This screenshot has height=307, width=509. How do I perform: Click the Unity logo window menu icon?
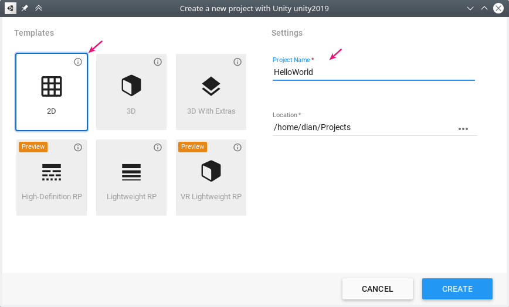(11, 8)
